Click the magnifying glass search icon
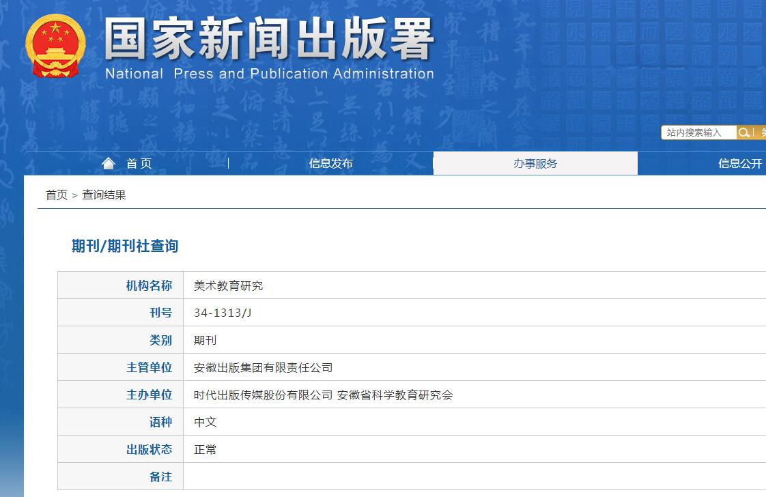Image resolution: width=766 pixels, height=497 pixels. coord(744,132)
